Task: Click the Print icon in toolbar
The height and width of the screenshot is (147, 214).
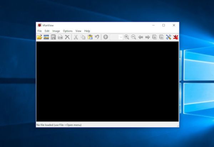Action: 60,37
